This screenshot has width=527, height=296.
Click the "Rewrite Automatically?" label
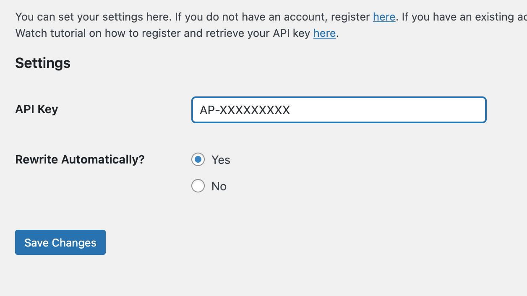pyautogui.click(x=80, y=159)
